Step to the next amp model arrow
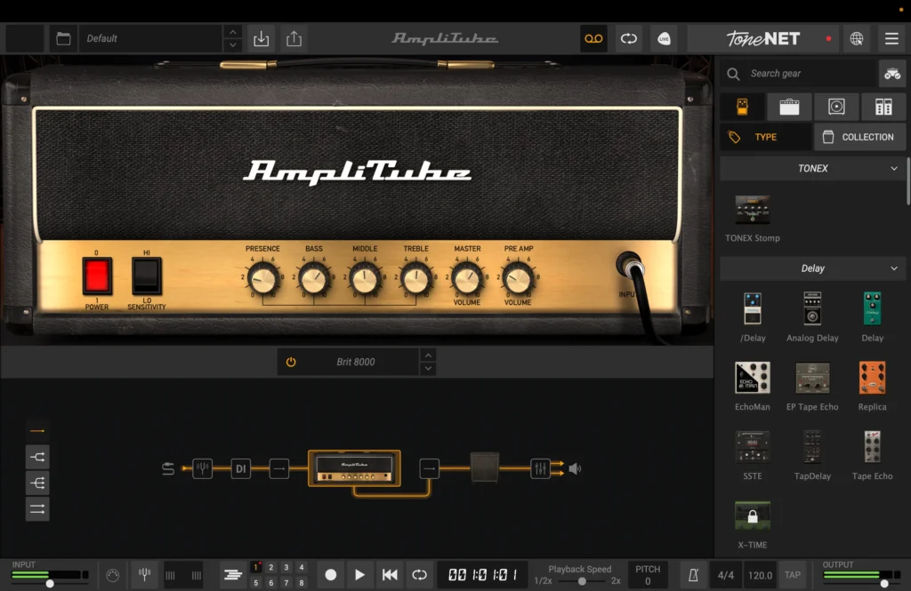 click(428, 369)
